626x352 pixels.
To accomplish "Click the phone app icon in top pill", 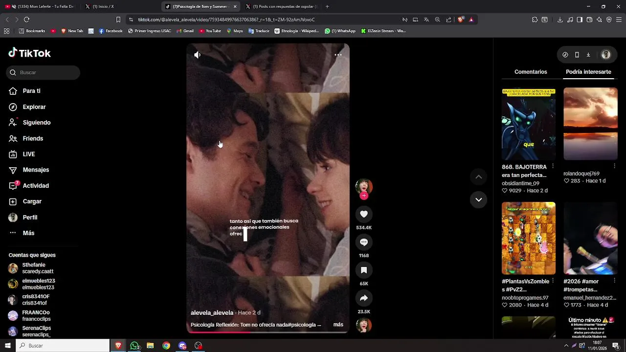I will (577, 55).
